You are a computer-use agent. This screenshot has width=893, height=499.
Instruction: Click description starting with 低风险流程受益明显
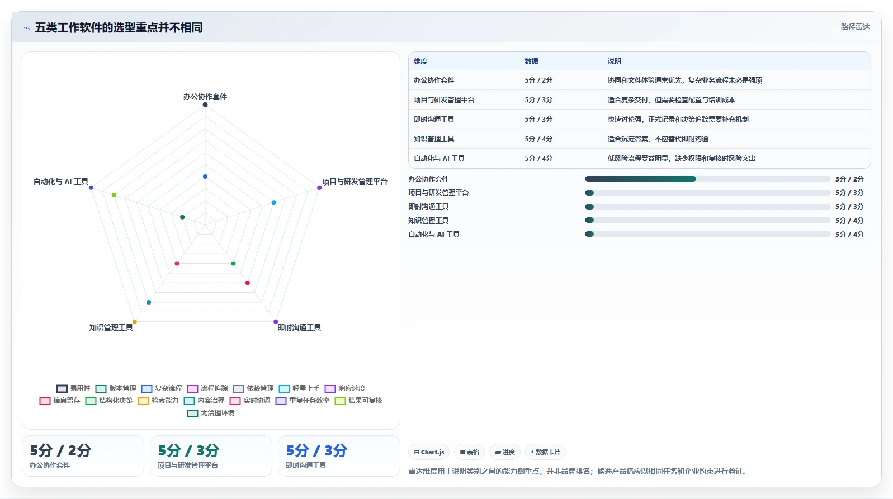[x=682, y=159]
